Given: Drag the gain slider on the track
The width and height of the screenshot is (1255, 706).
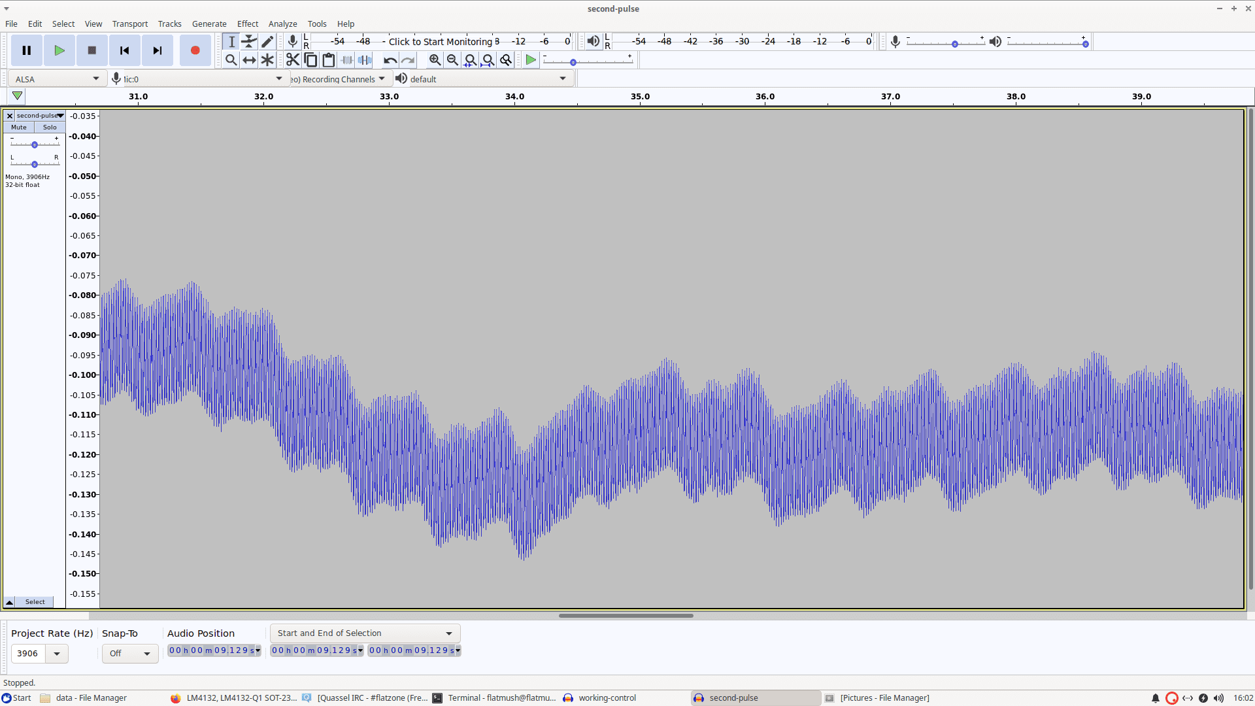Looking at the screenshot, I should [x=35, y=144].
